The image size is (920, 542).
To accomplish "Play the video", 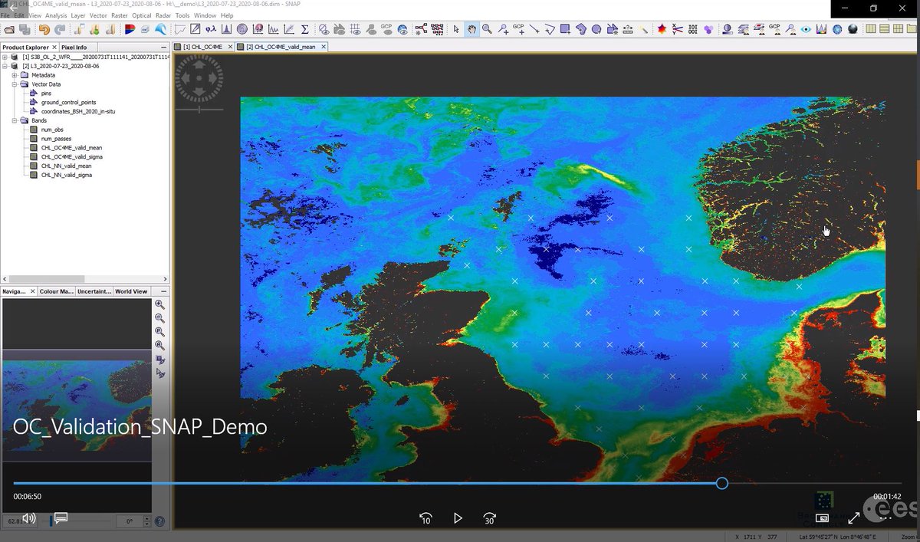I will 458,518.
